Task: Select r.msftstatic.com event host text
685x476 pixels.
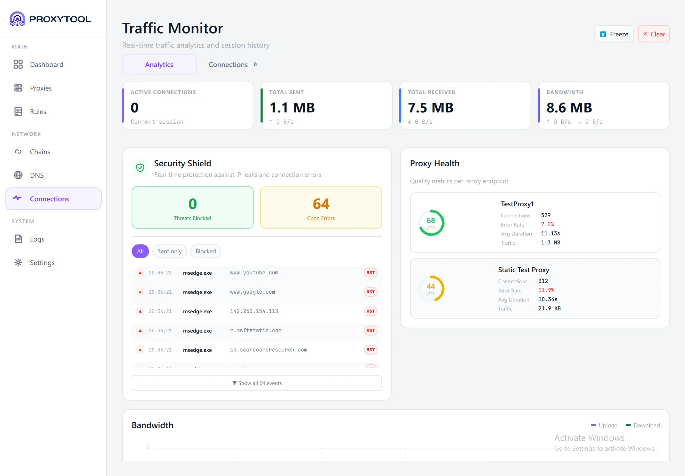Action: (256, 330)
